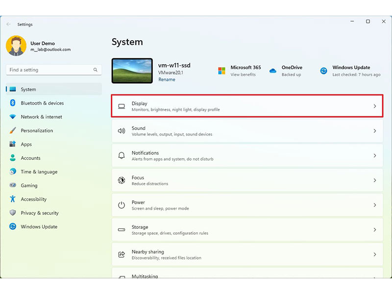Select Windows Update label in sidebar
The image size is (392, 294).
click(x=39, y=227)
